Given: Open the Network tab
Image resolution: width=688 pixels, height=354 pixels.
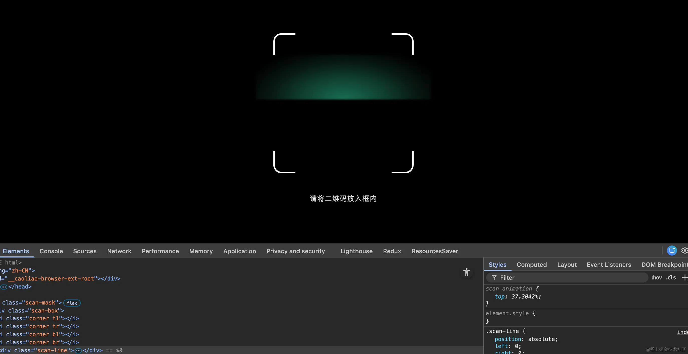Looking at the screenshot, I should (119, 251).
